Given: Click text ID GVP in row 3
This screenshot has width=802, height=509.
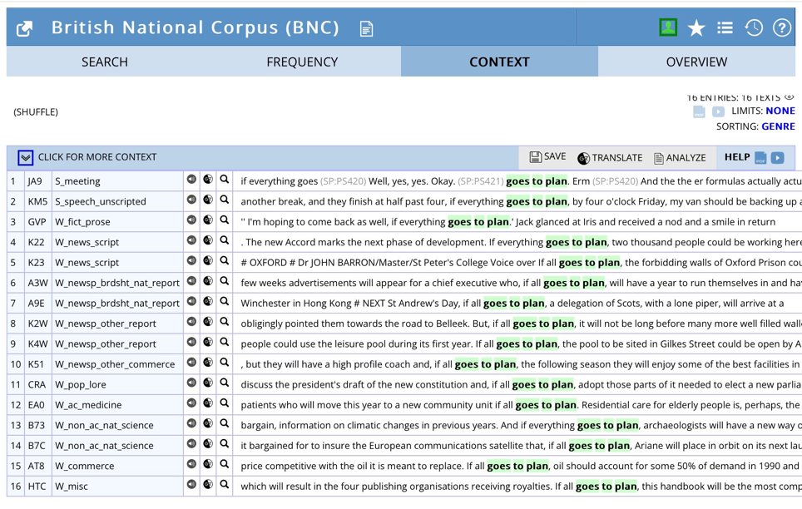Looking at the screenshot, I should (37, 222).
